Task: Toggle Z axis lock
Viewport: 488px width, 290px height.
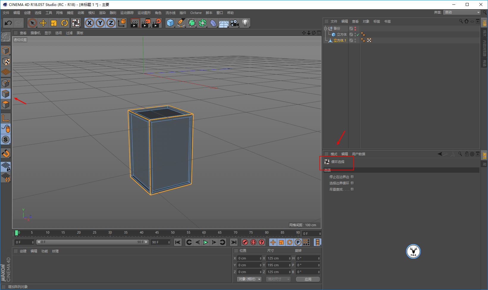Action: (111, 23)
